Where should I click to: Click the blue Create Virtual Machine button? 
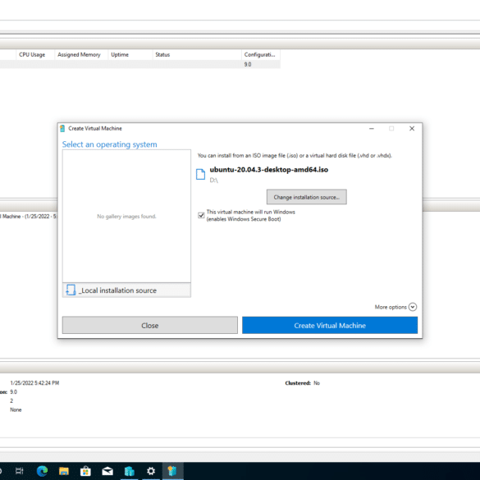point(330,325)
